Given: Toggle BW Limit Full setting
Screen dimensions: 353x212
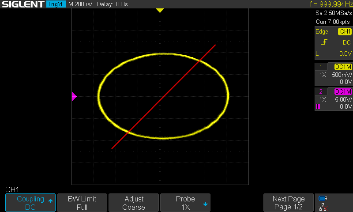Looking at the screenshot, I should pyautogui.click(x=82, y=203).
